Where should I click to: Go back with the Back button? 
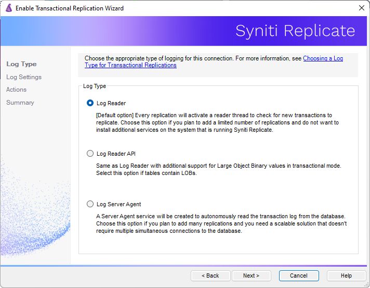[210, 276]
